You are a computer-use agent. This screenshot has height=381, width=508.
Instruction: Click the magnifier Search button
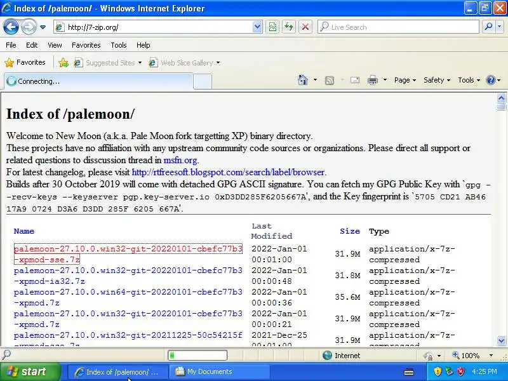[488, 27]
